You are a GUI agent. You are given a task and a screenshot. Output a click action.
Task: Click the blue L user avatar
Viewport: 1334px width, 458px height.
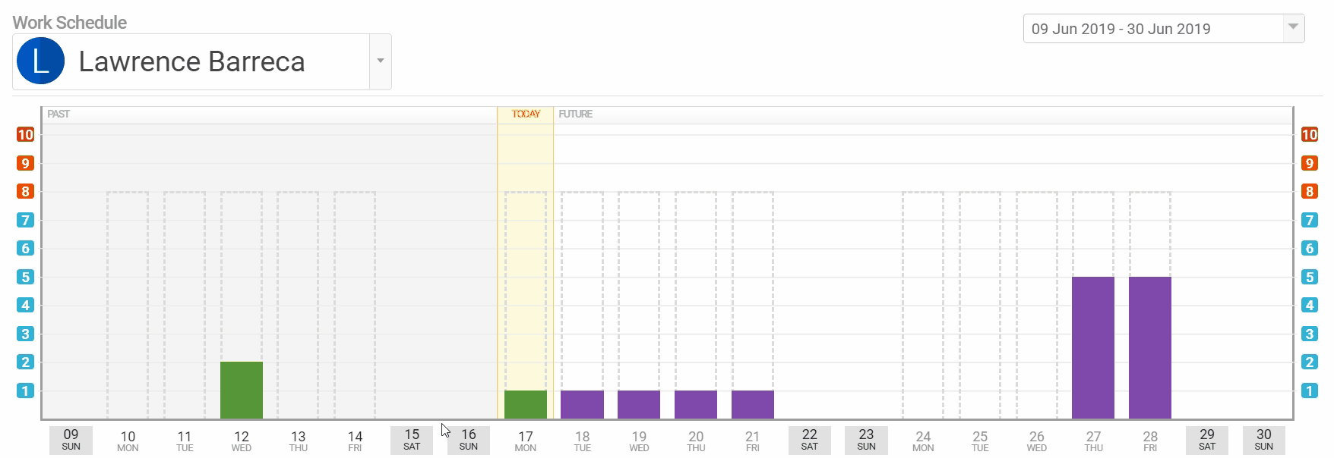click(x=41, y=61)
